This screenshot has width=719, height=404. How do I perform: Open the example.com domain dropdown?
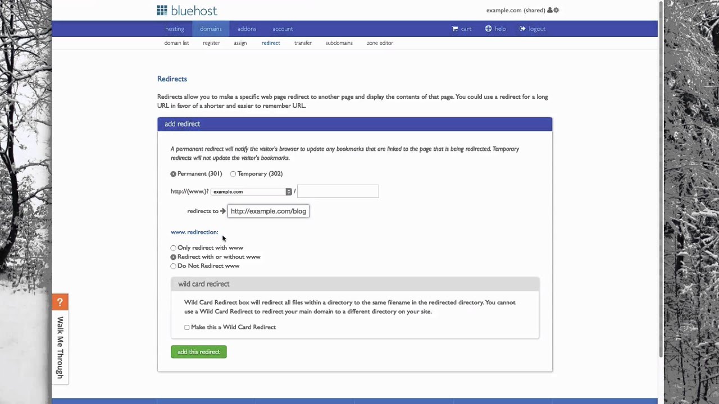tap(252, 191)
